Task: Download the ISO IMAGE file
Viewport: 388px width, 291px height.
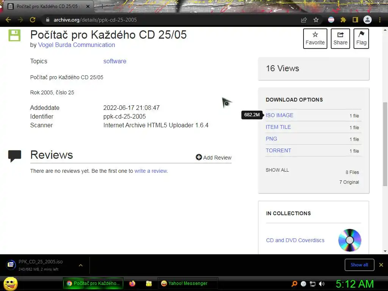Action: [279, 115]
